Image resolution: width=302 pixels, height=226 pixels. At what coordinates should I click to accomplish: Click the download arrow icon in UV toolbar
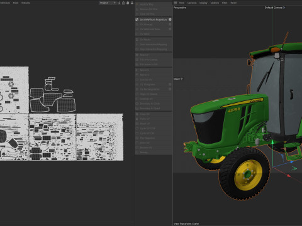tap(132, 3)
